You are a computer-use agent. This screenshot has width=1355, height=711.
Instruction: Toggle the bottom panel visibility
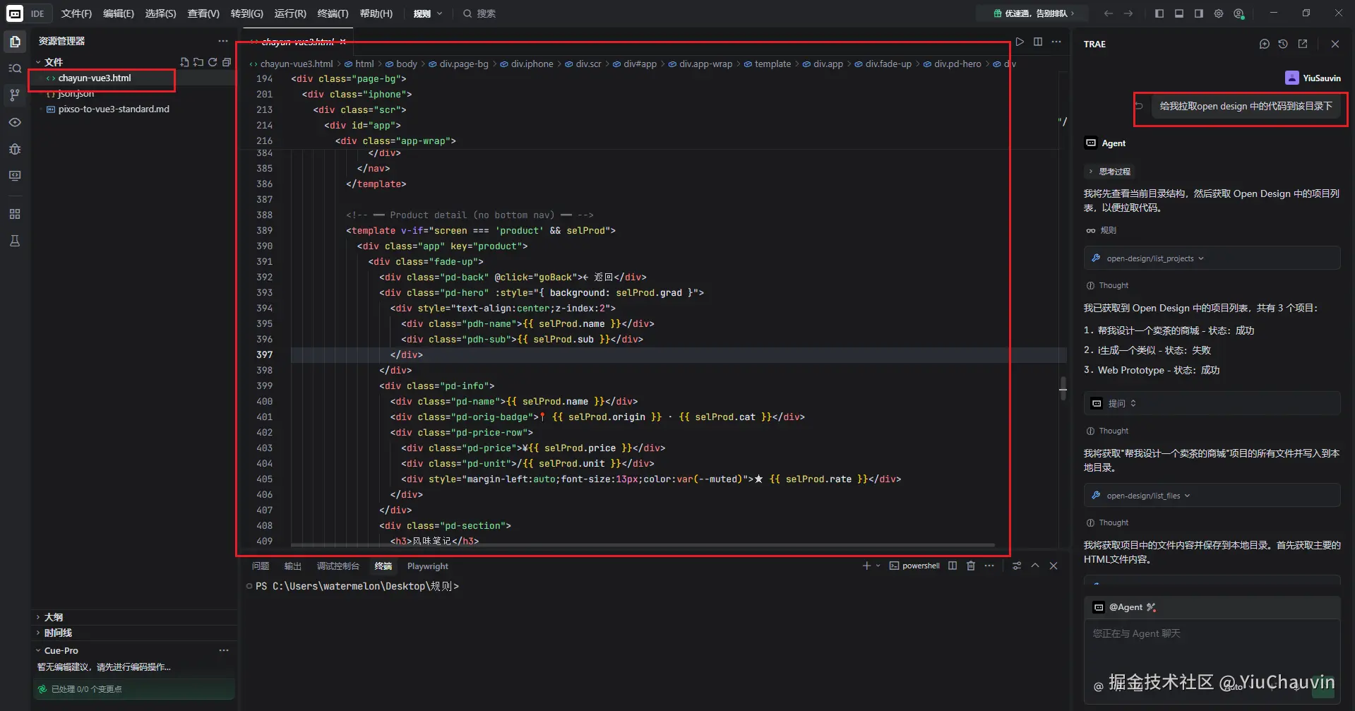tap(1179, 13)
